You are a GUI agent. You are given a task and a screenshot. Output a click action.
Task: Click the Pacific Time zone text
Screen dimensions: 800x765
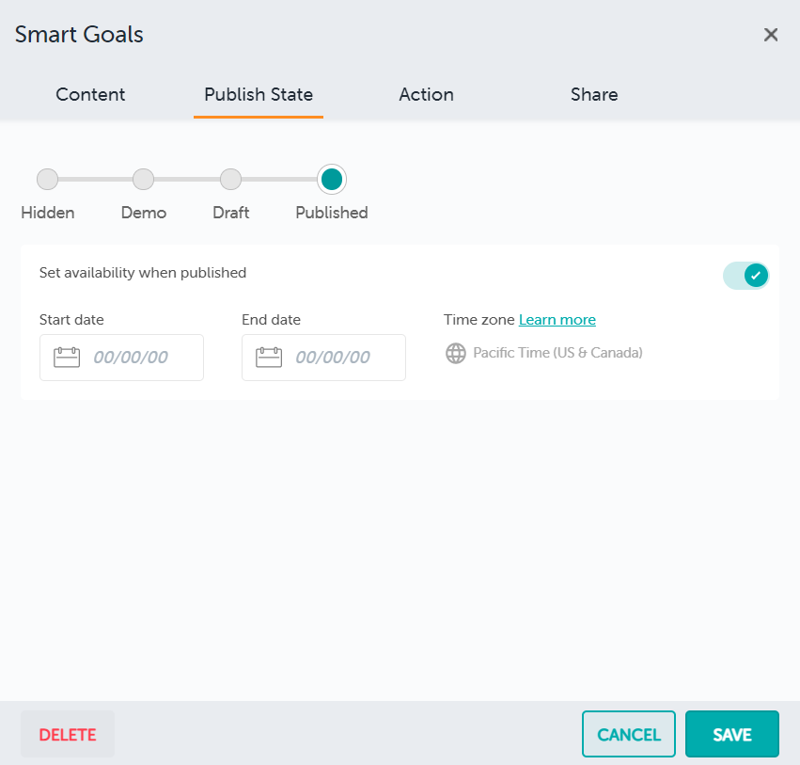[x=557, y=354]
